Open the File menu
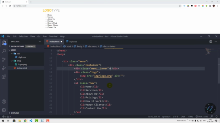The width and height of the screenshot is (220, 123). click(x=9, y=37)
